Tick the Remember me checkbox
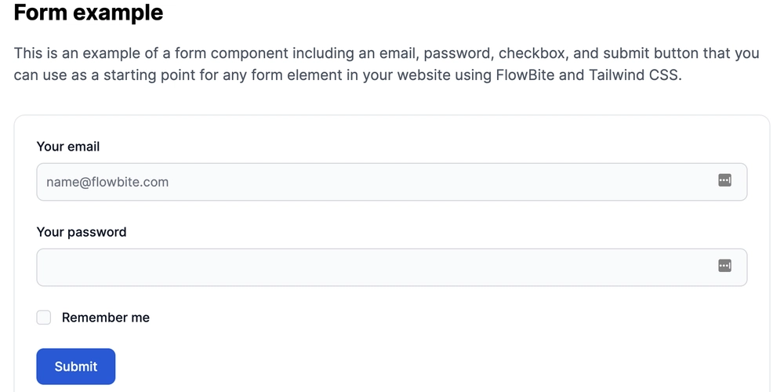Image resolution: width=784 pixels, height=392 pixels. (43, 318)
